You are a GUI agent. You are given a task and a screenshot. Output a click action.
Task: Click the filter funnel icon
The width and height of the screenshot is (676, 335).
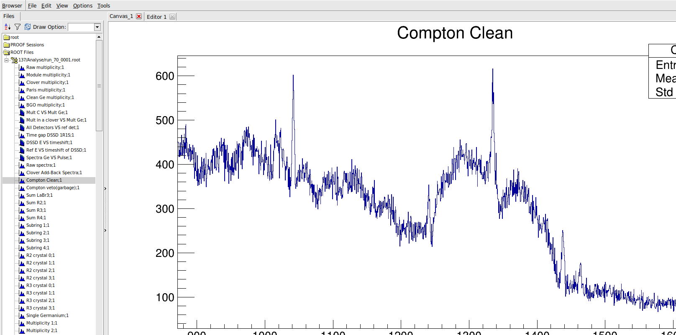[x=18, y=27]
